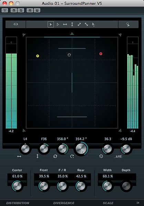Viewport: 144px width, 206px height.
Task: Click the 39.5 % Front value field
Action: pos(44,176)
